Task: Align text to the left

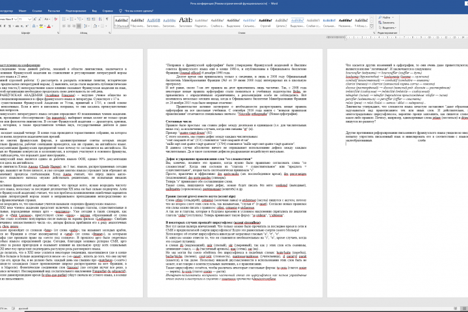Action: tap(64, 26)
